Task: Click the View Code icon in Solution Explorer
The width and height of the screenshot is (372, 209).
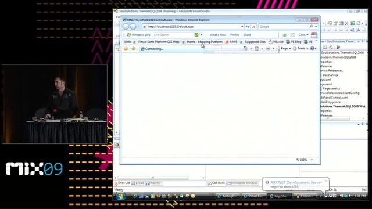Action: (338, 48)
